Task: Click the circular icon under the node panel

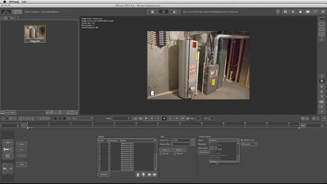Action: 52,112
